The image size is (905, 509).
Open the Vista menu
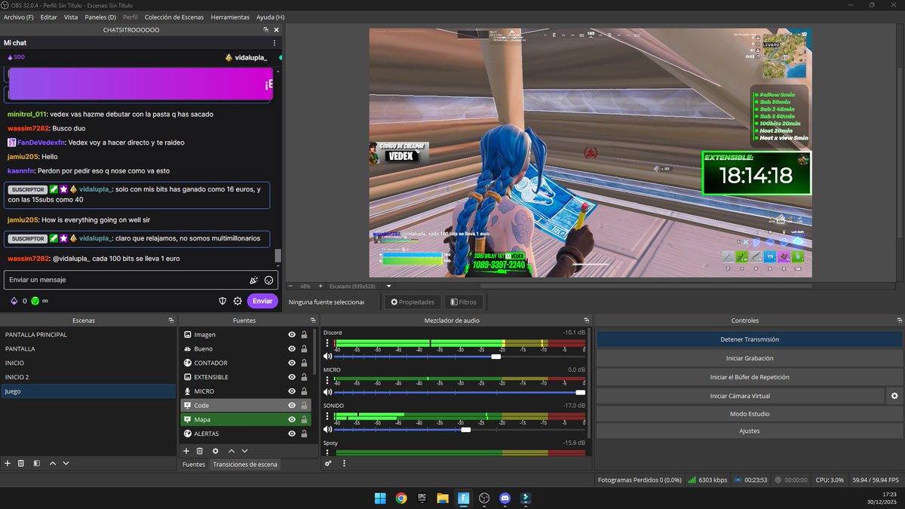click(x=71, y=17)
